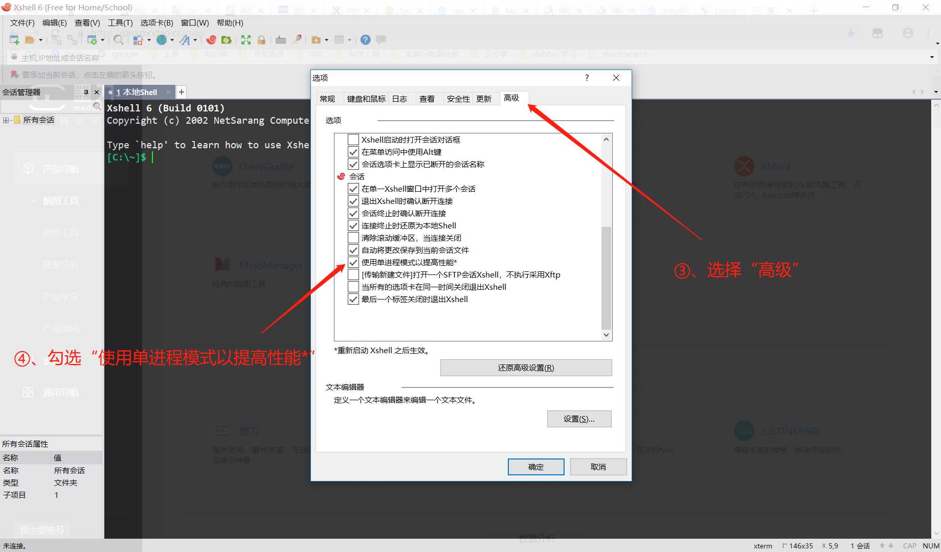Open the layout dropdown arrow
941x552 pixels.
coord(349,40)
